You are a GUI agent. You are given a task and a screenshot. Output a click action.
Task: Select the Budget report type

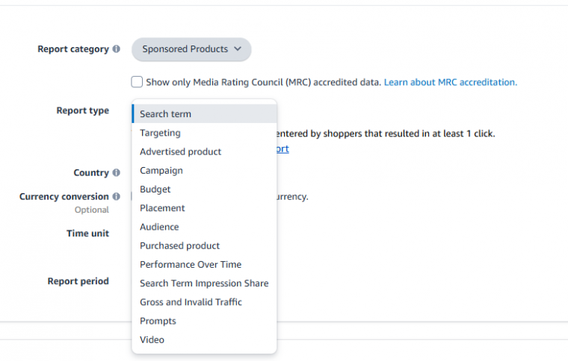tap(204, 189)
